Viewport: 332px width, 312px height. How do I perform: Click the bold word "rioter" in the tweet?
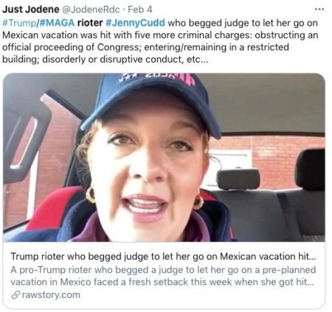coord(90,23)
